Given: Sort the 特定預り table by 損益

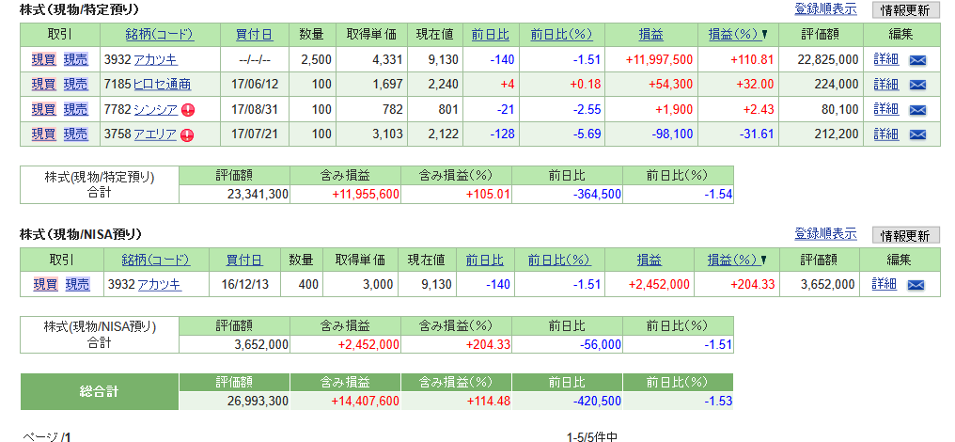Looking at the screenshot, I should click(651, 35).
